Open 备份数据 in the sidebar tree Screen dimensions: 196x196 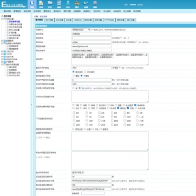[13, 67]
